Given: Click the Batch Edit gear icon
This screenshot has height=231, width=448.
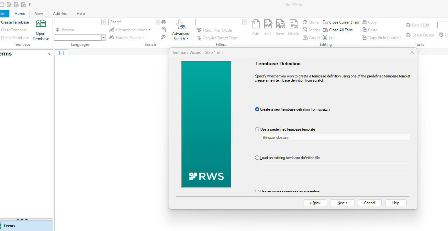Looking at the screenshot, I should pyautogui.click(x=408, y=25).
